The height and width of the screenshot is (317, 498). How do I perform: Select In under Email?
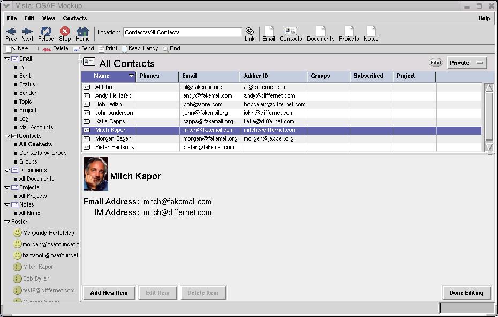tap(21, 67)
